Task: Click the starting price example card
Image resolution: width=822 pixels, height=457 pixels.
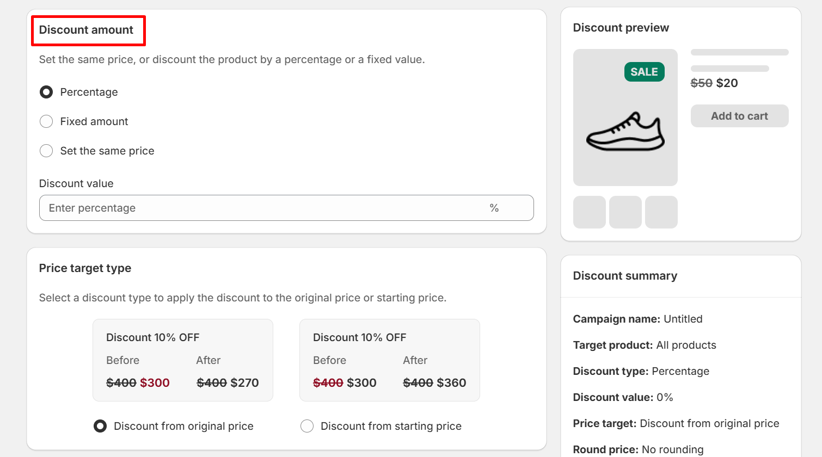Action: tap(389, 360)
